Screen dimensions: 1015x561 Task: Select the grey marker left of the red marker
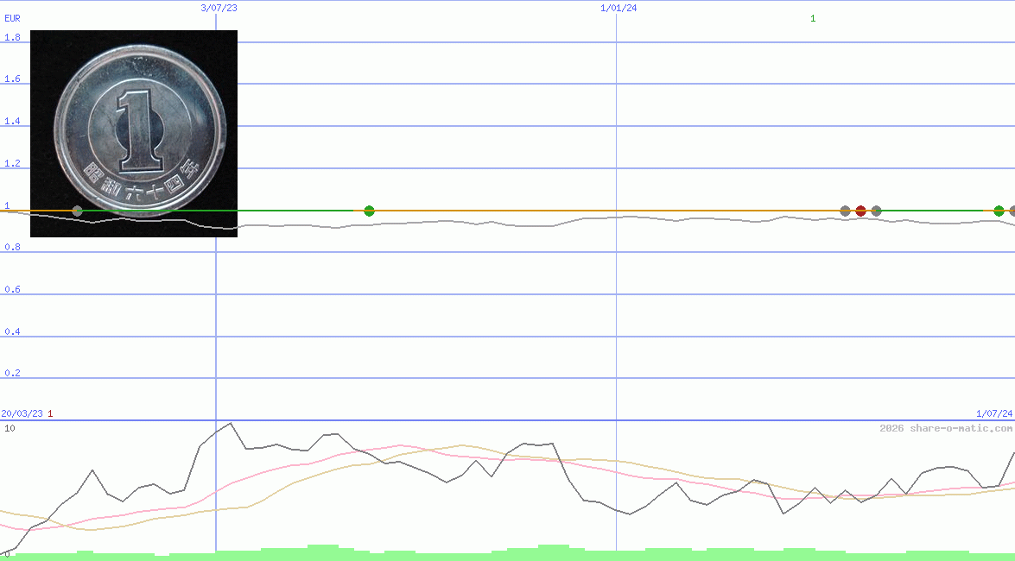point(844,210)
